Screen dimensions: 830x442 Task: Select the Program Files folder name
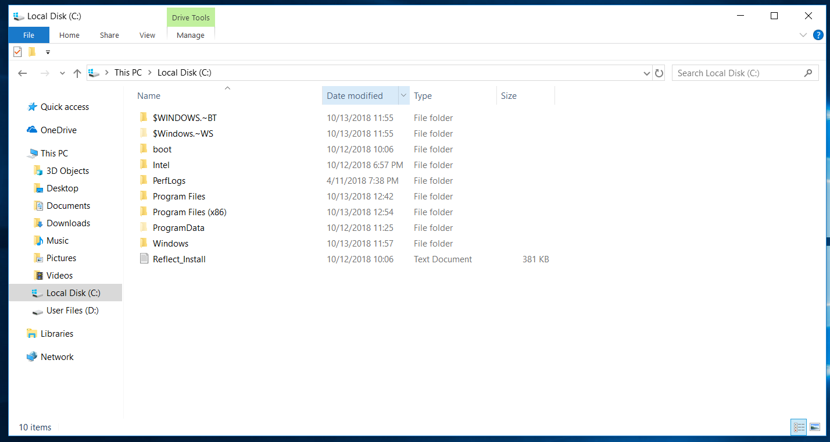tap(179, 197)
